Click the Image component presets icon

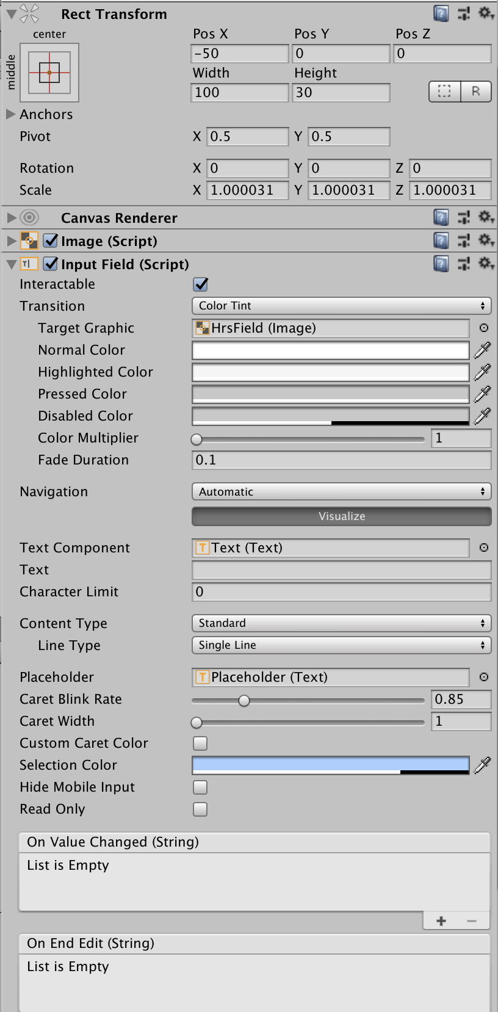point(464,240)
